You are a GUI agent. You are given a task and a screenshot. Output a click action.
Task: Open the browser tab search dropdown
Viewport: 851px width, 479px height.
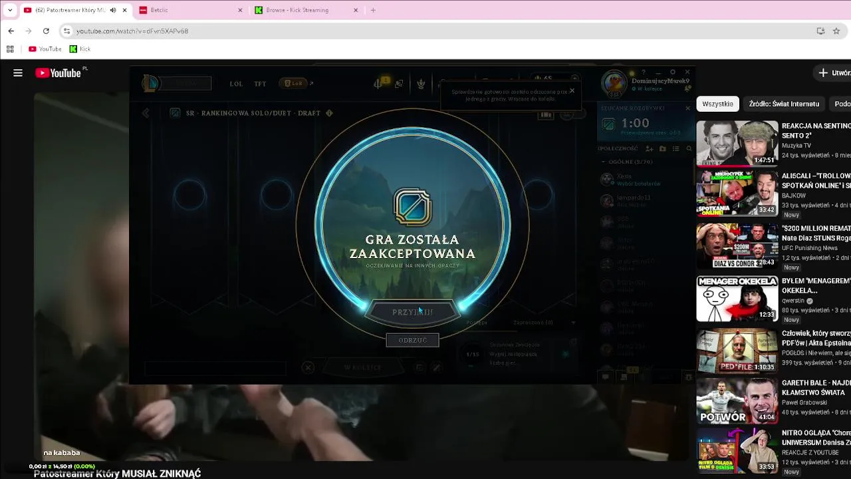(9, 10)
